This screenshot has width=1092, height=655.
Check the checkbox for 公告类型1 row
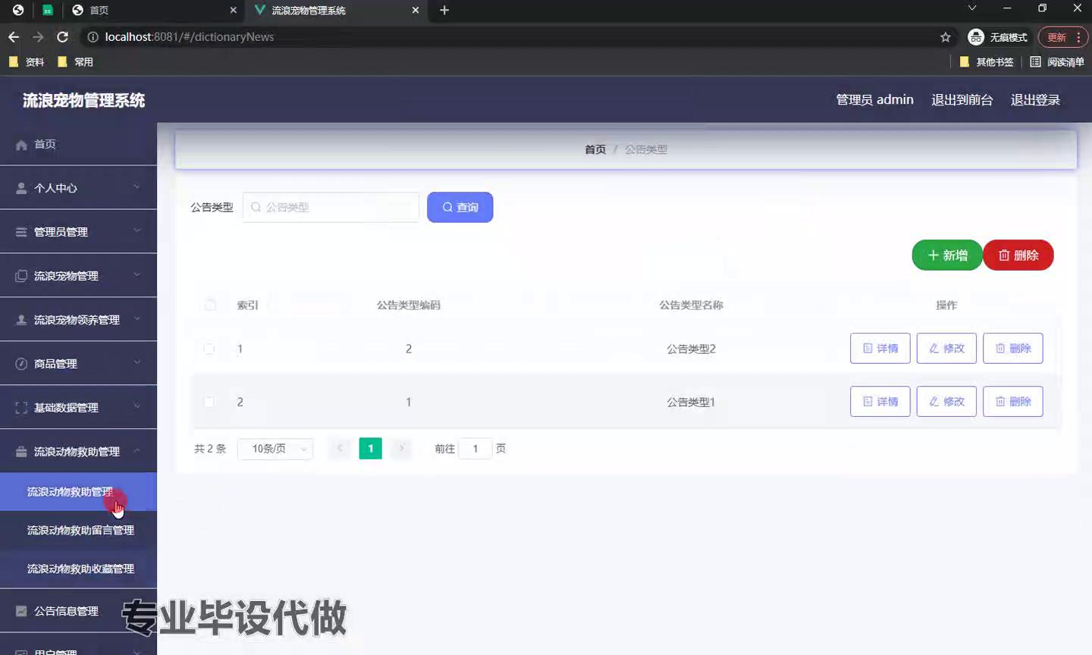click(x=209, y=402)
